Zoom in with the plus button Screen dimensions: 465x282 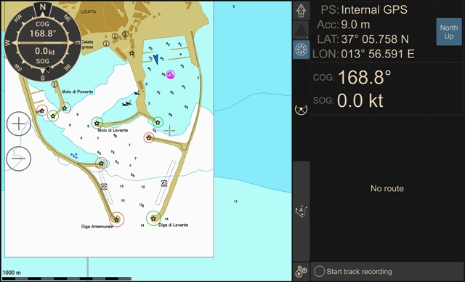click(19, 124)
